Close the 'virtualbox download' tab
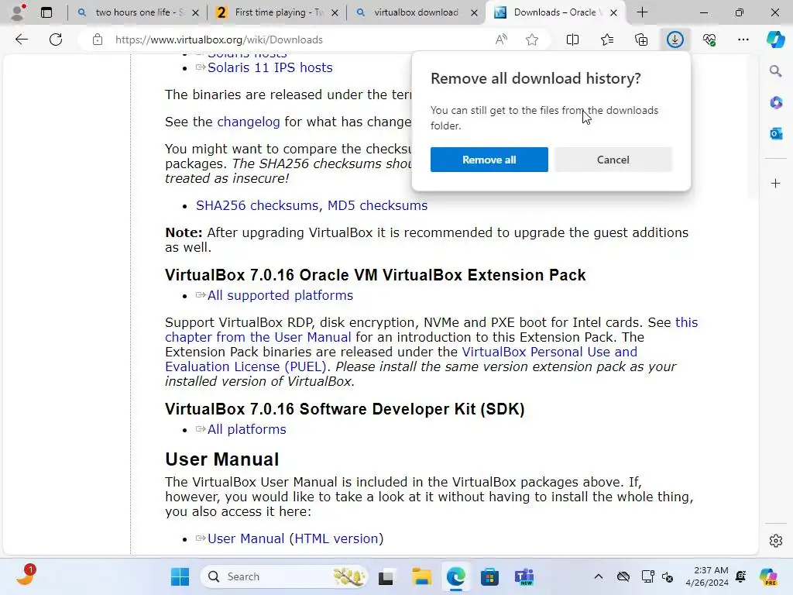The image size is (793, 595). pos(474,12)
